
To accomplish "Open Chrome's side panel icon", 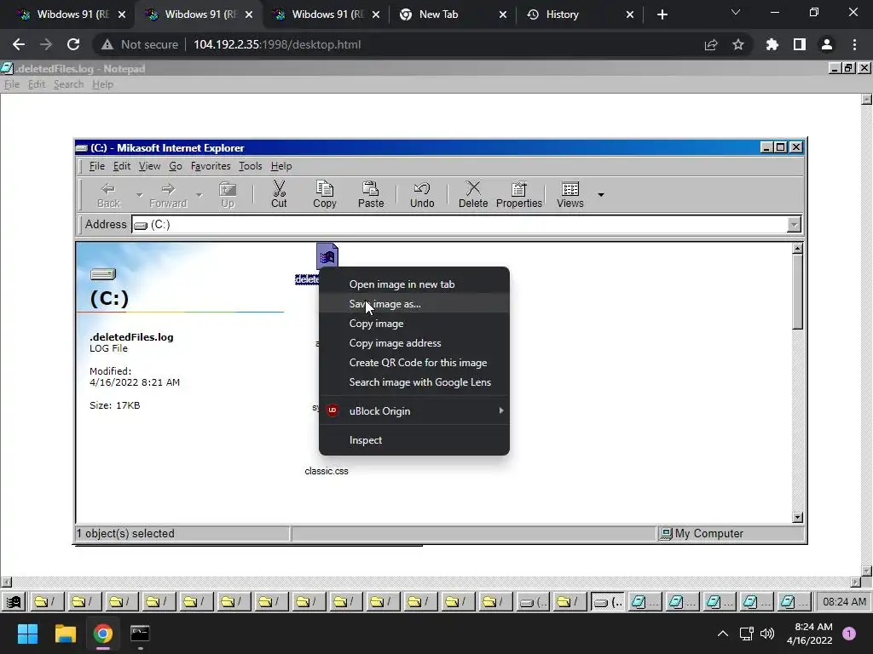I will click(800, 44).
